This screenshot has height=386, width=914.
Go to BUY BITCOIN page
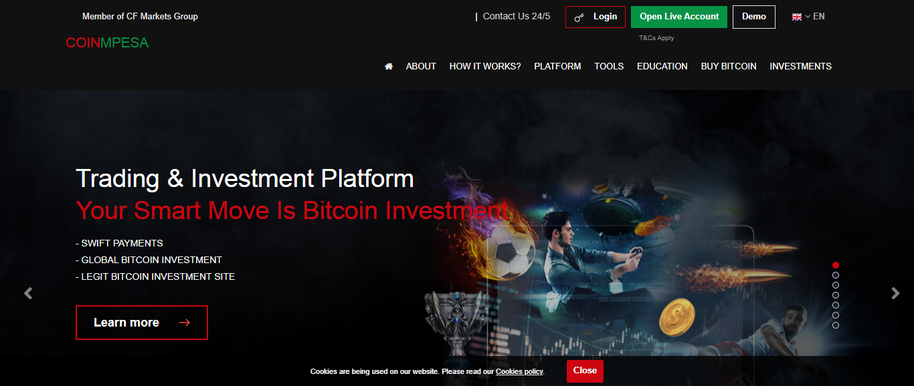pyautogui.click(x=729, y=66)
